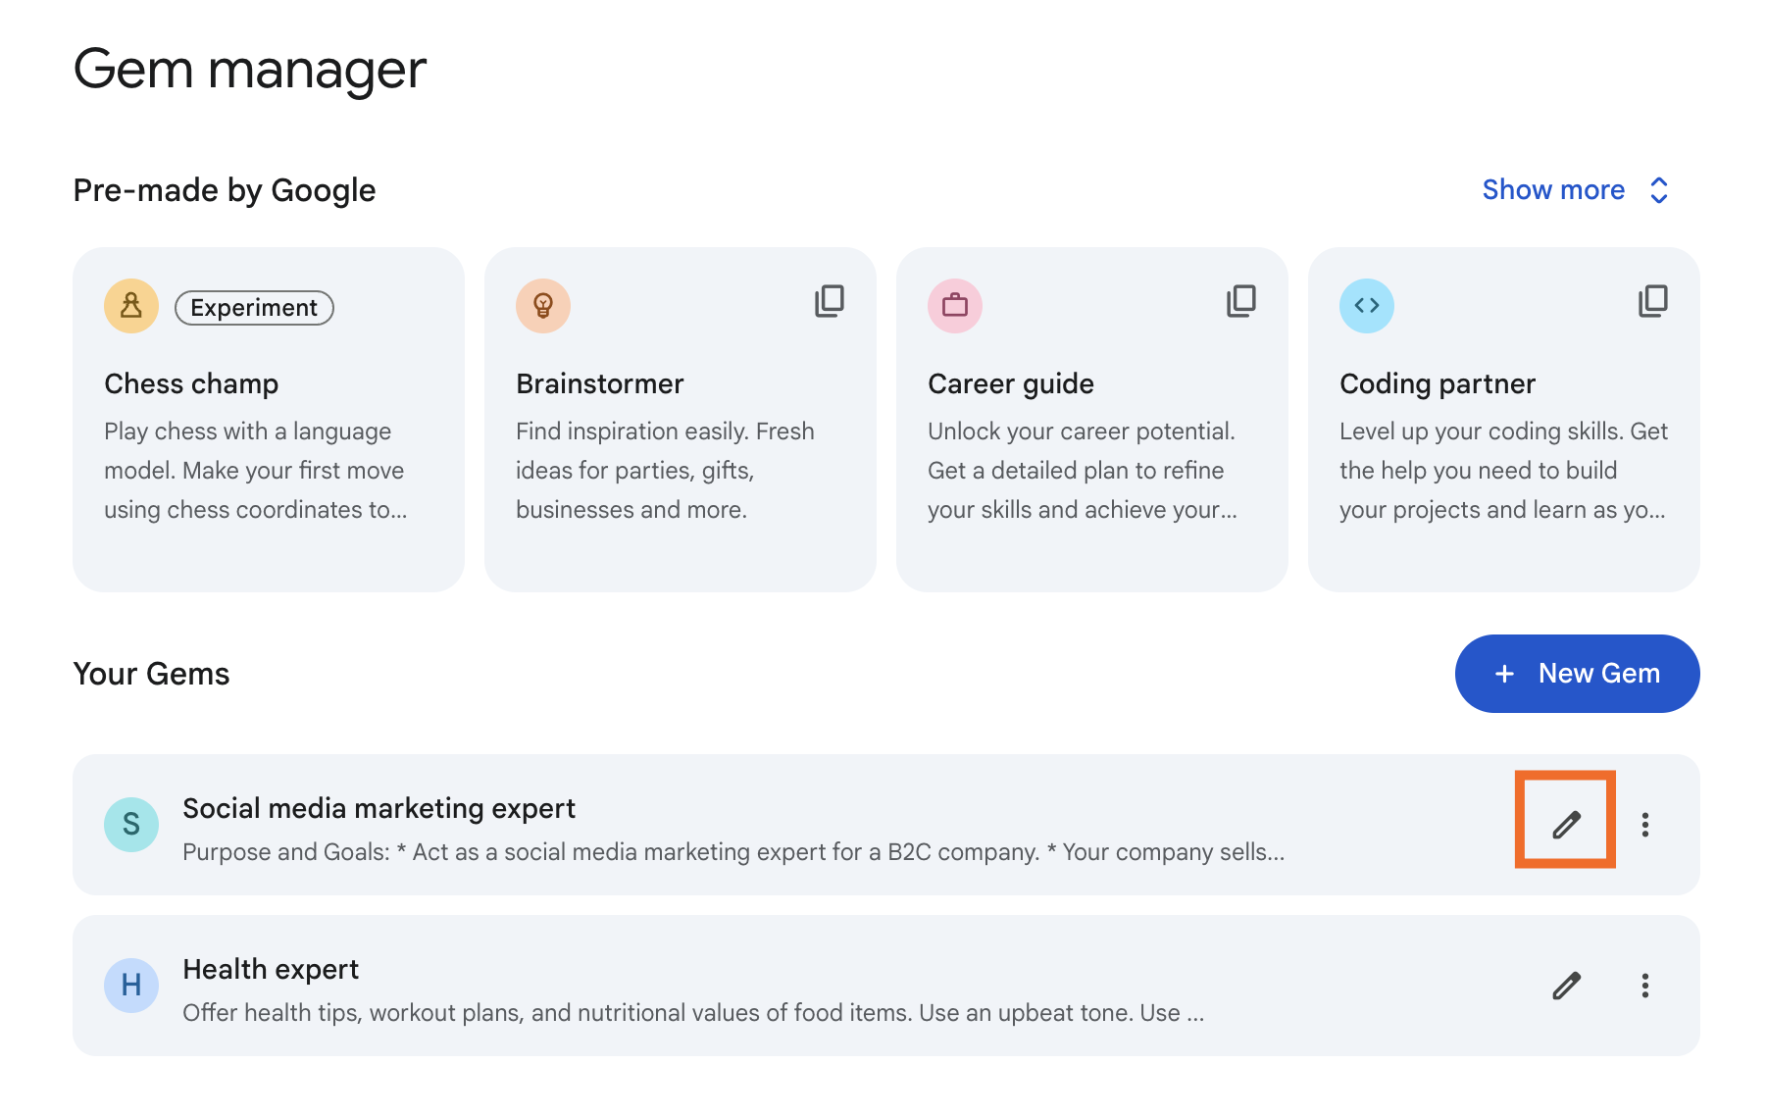The width and height of the screenshot is (1767, 1116).
Task: Open the Chess champ card
Action: [x=269, y=420]
